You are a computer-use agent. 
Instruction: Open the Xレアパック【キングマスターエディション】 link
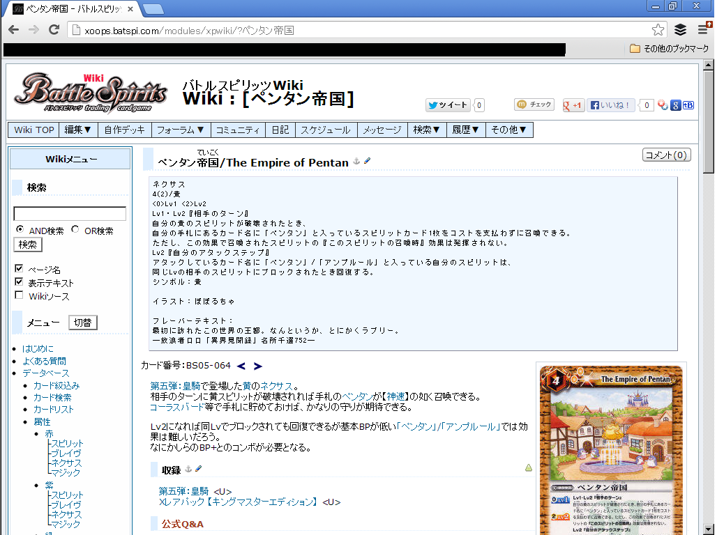click(x=239, y=502)
